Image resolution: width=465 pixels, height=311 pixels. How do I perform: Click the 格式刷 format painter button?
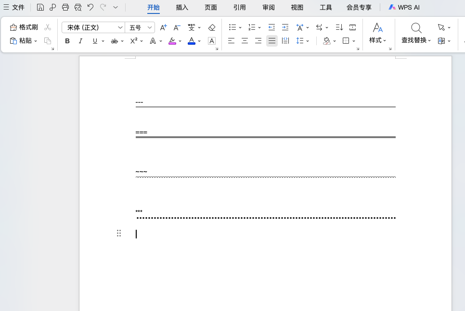(x=24, y=27)
